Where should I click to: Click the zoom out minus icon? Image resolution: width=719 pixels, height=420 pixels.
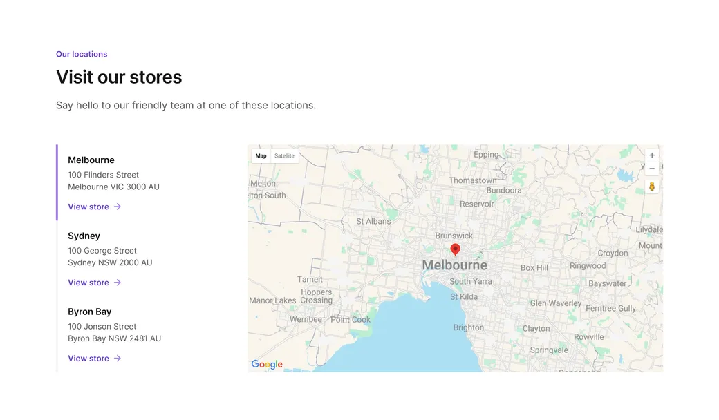tap(651, 168)
